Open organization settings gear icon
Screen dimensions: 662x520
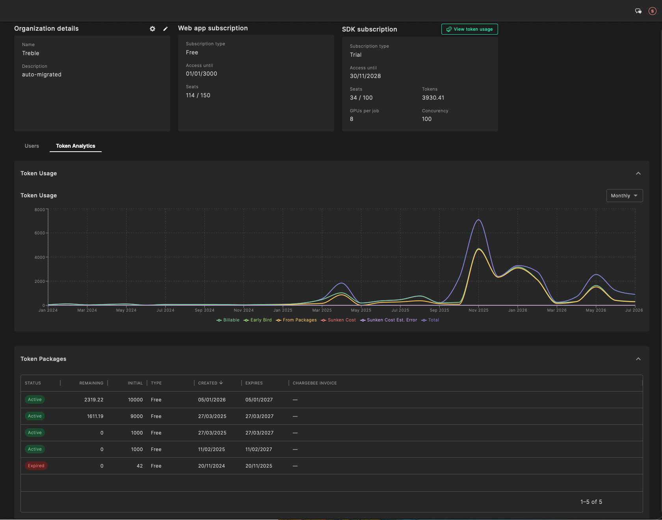152,29
